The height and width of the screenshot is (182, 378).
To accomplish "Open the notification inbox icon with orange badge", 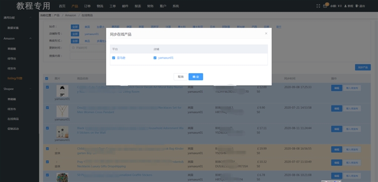I will coord(325,6).
